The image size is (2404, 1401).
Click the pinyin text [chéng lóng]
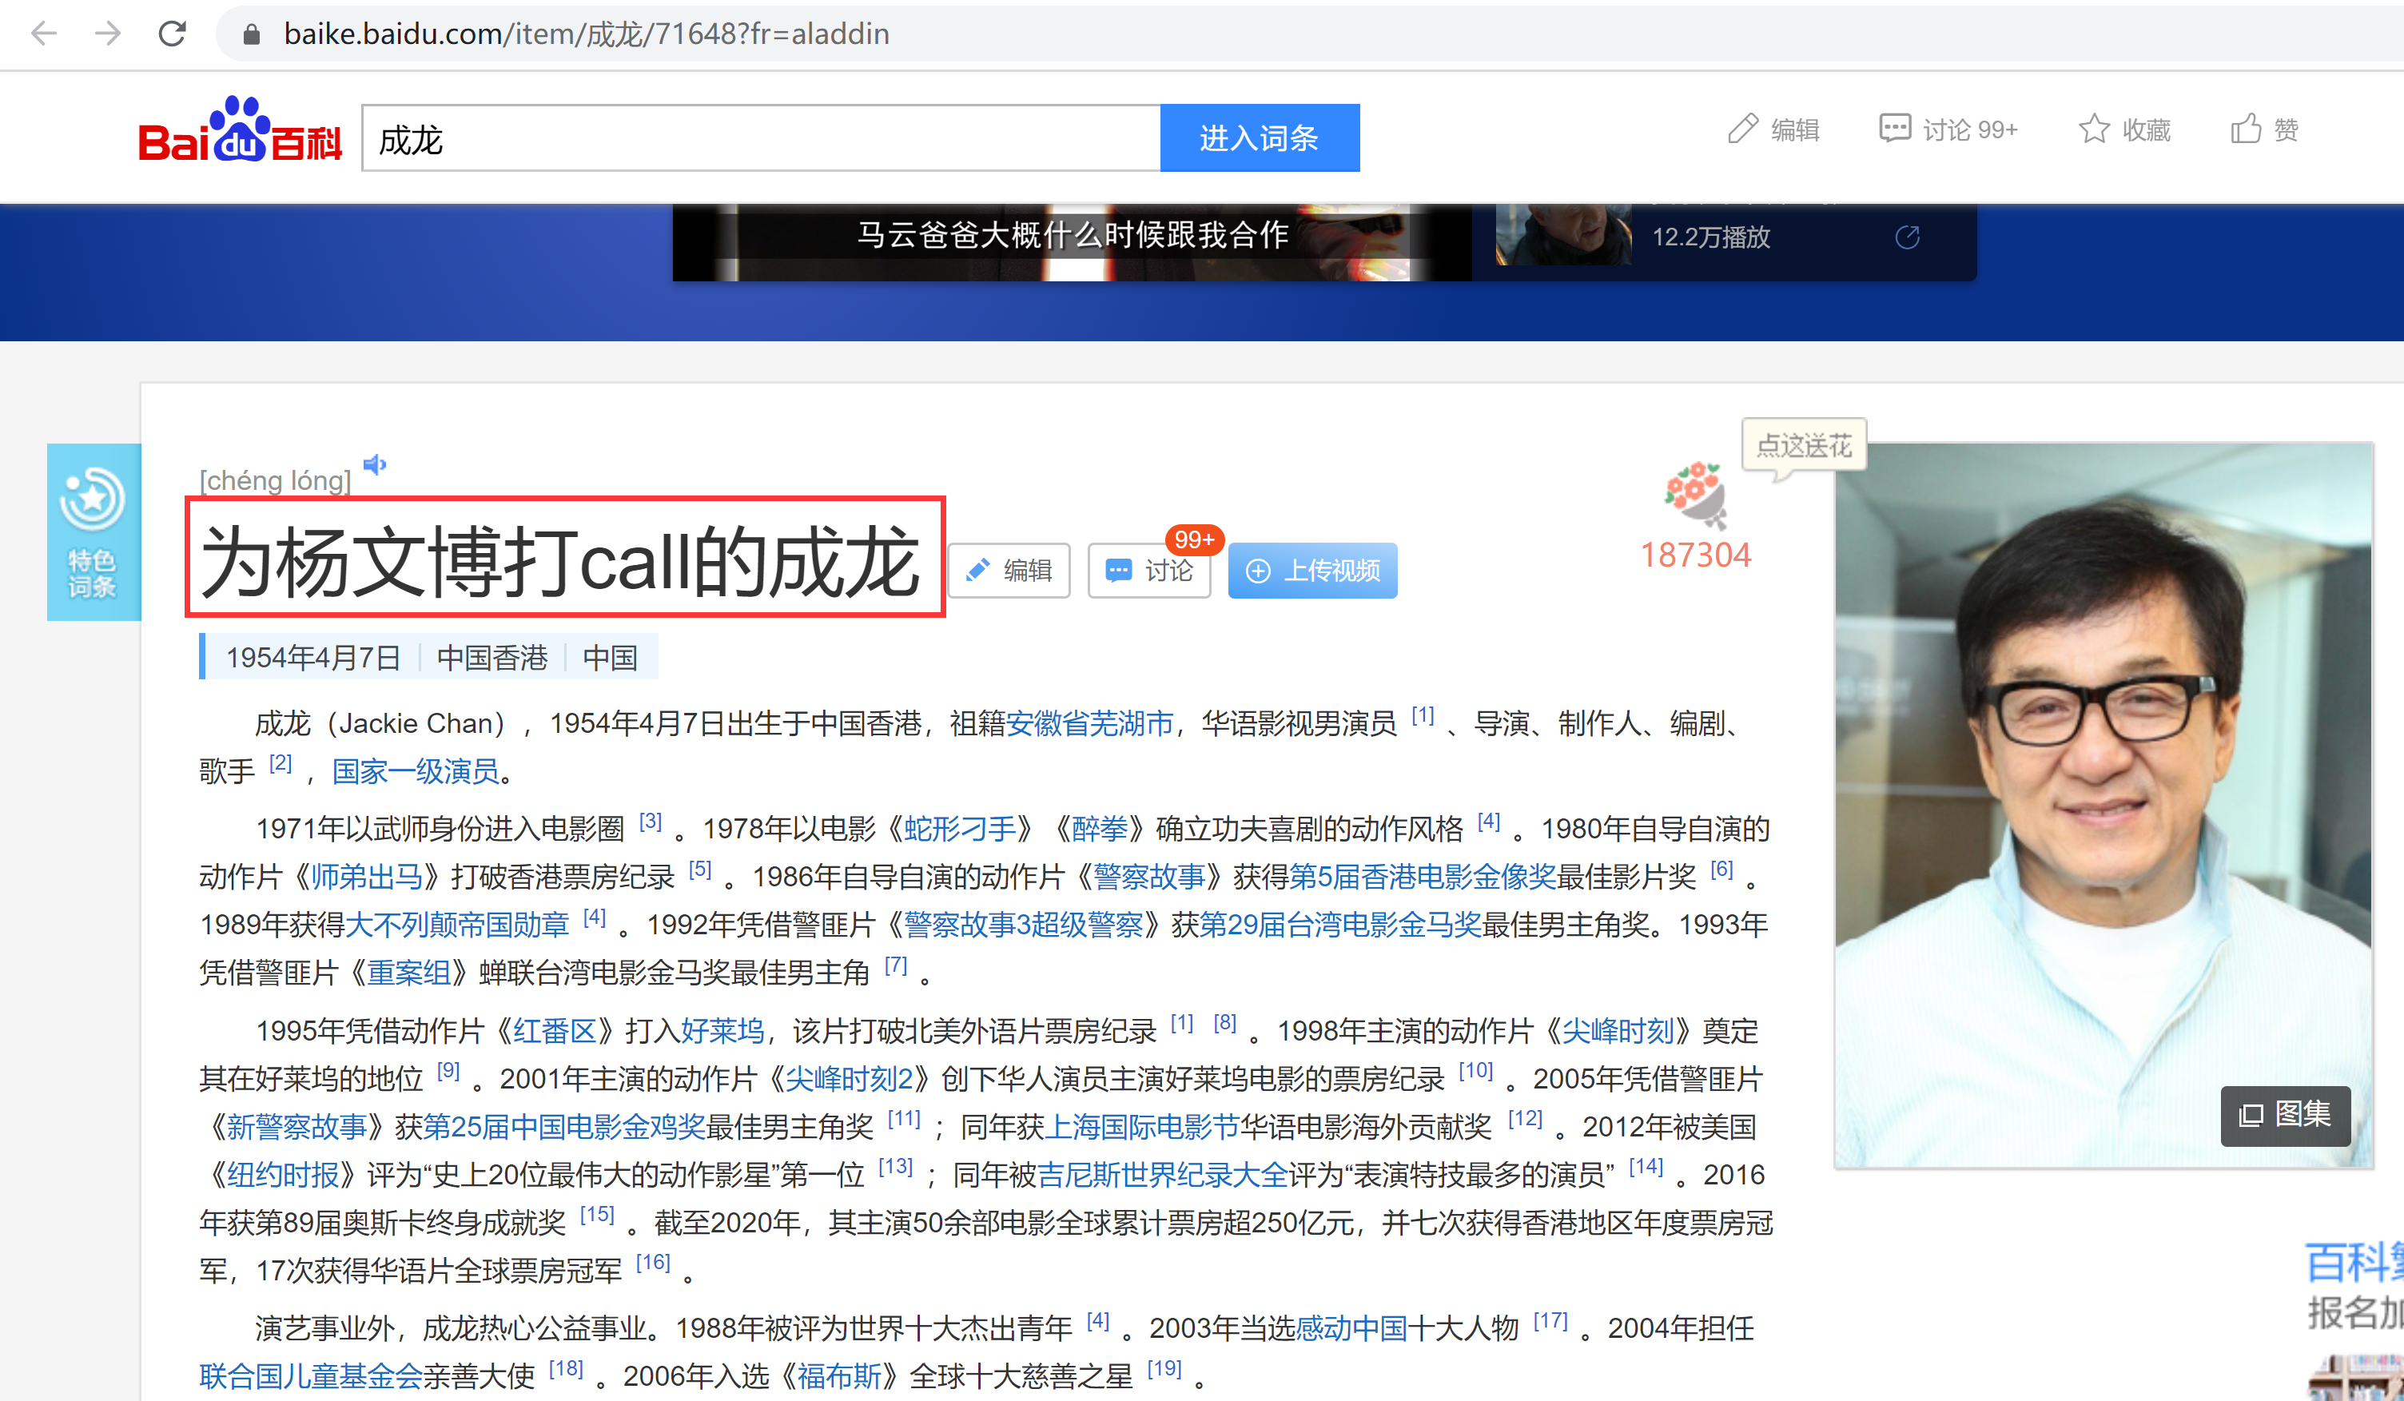point(275,480)
